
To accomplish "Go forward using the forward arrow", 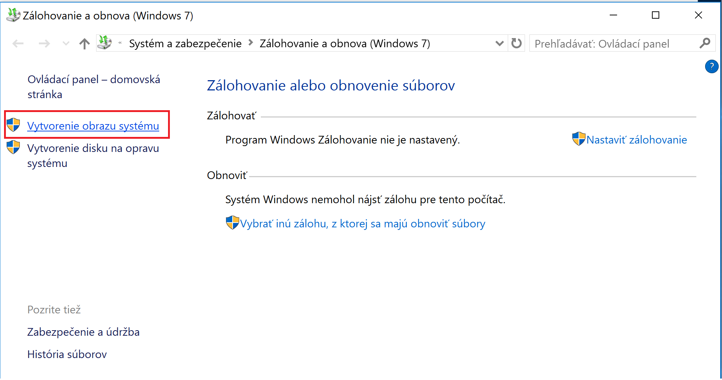I will tap(44, 44).
